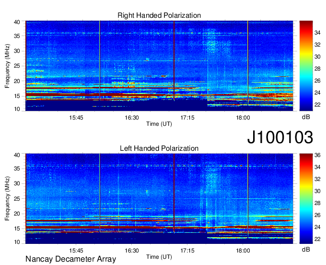The height and width of the screenshot is (265, 326).
Task: Click the 22 dB value on the lower color bar
Action: pos(317,239)
